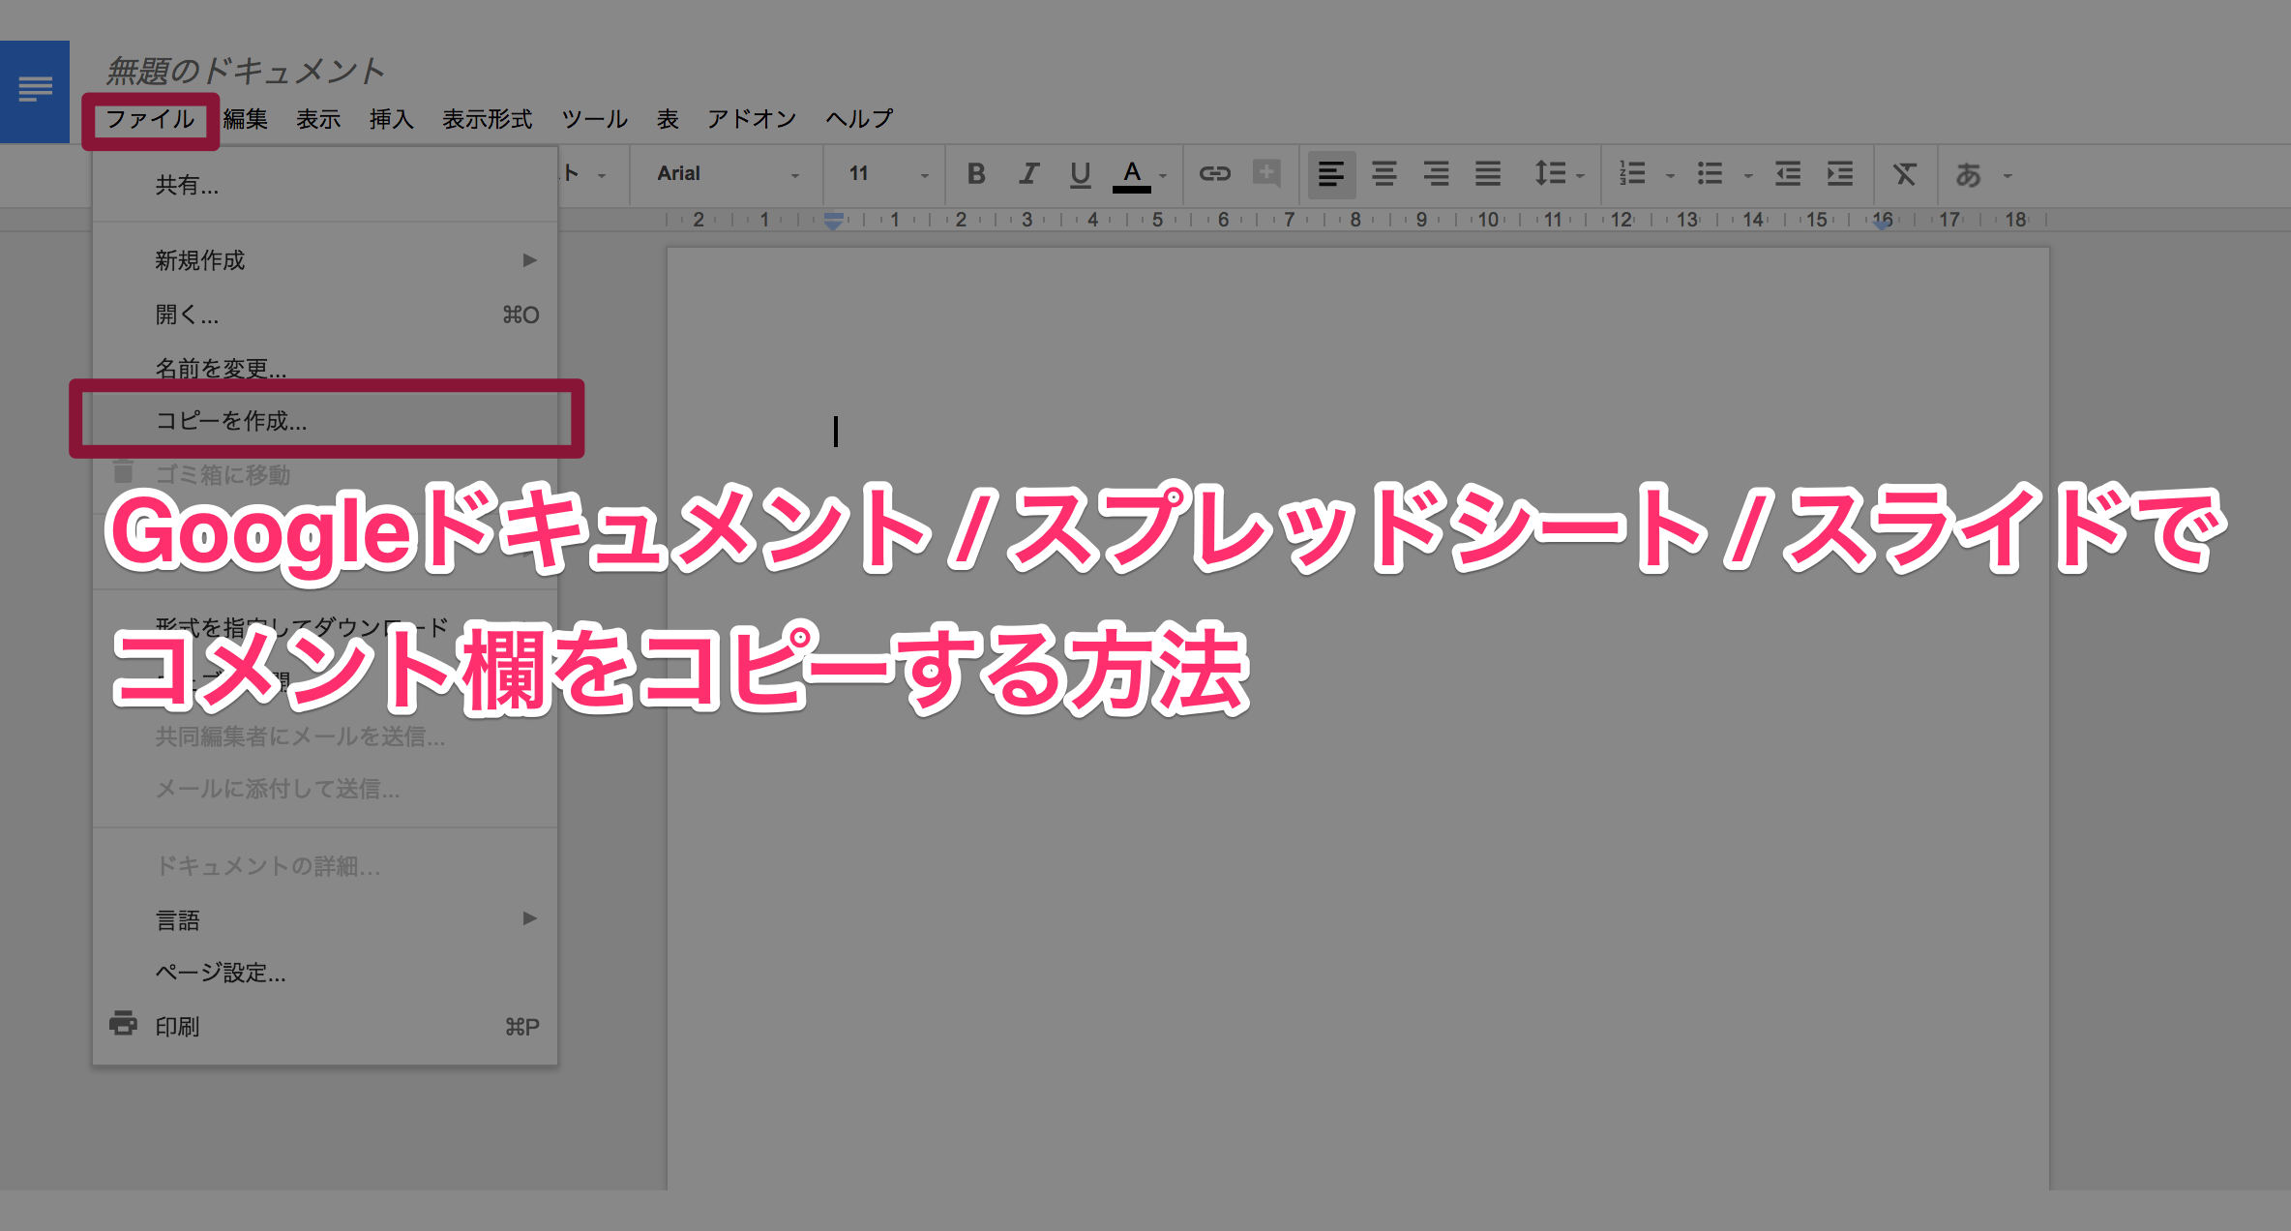Apply bulleted list

click(x=1711, y=174)
